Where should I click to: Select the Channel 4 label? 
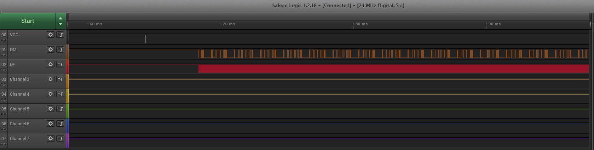coord(19,94)
